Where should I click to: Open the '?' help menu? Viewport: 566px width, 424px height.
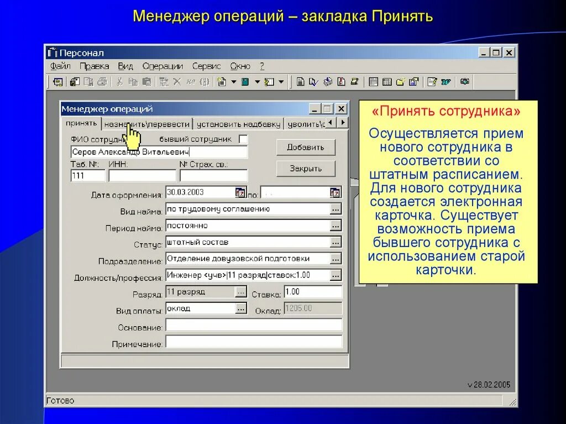click(x=262, y=66)
